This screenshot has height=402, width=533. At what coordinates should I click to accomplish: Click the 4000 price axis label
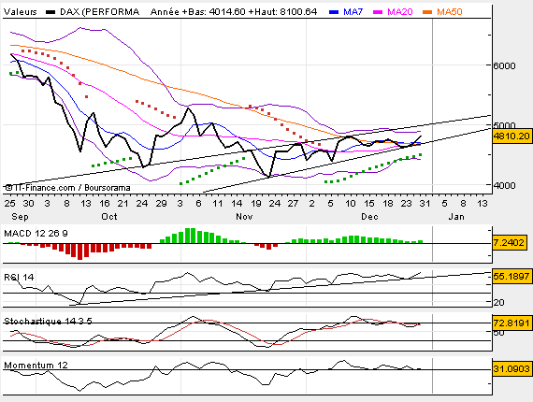tap(504, 185)
